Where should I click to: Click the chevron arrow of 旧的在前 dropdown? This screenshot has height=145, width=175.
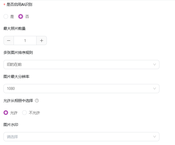pyautogui.click(x=154, y=65)
